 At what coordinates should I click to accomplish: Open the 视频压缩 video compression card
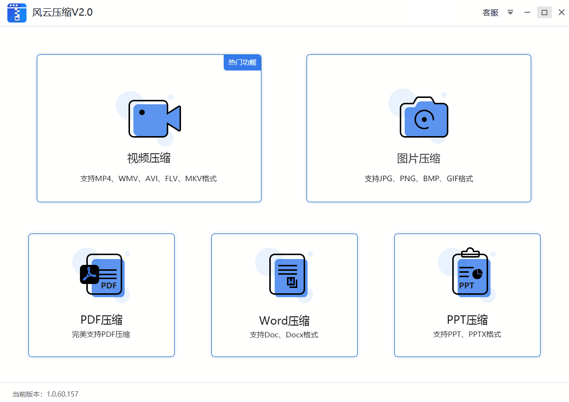point(149,128)
